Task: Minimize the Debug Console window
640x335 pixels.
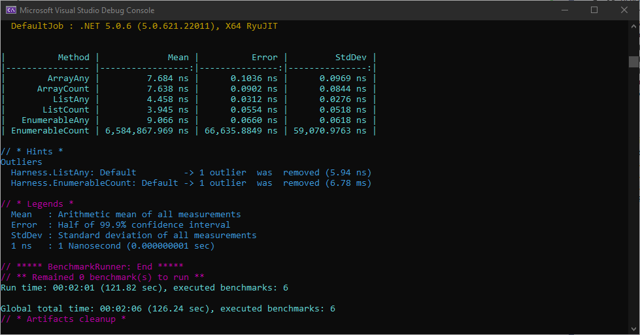Action: [x=565, y=10]
